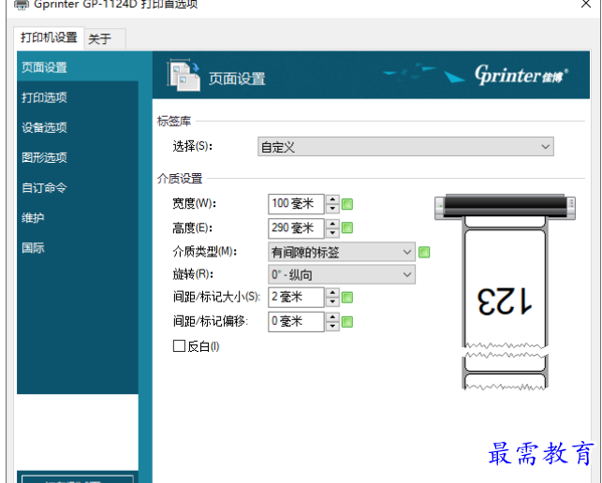Decrease the 高度(E) value with down arrow

point(332,233)
